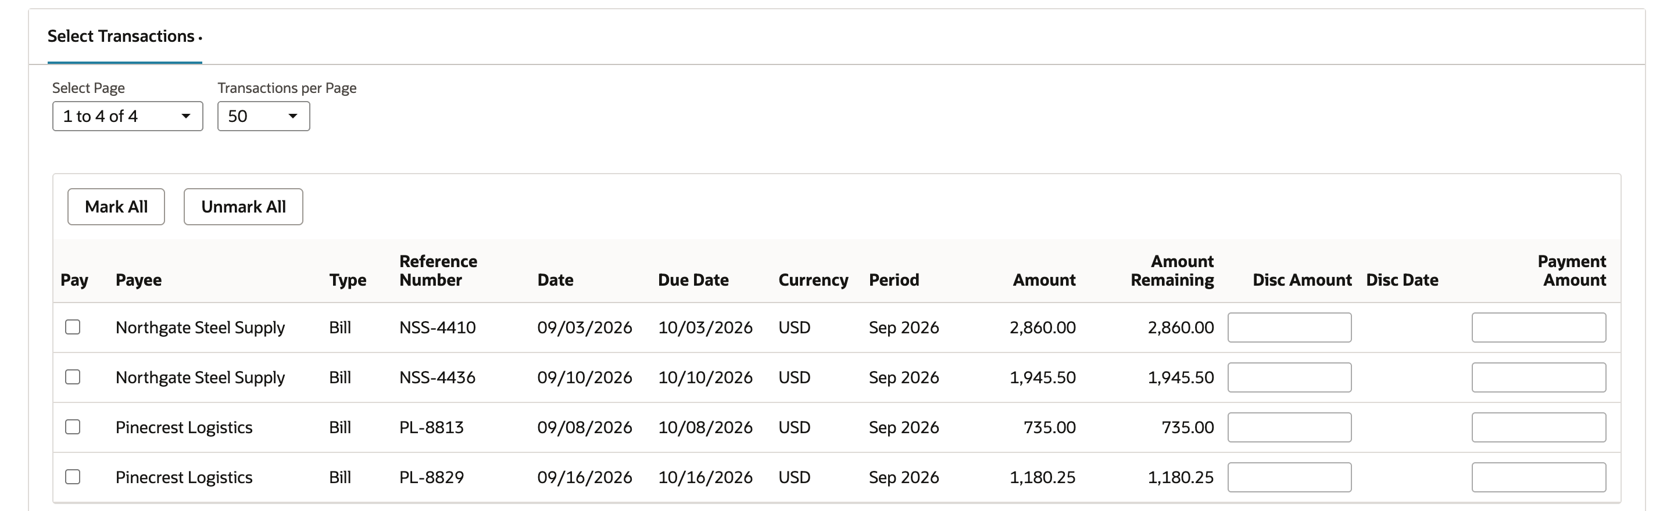Open the Select Page dropdown
This screenshot has height=511, width=1674.
[127, 116]
